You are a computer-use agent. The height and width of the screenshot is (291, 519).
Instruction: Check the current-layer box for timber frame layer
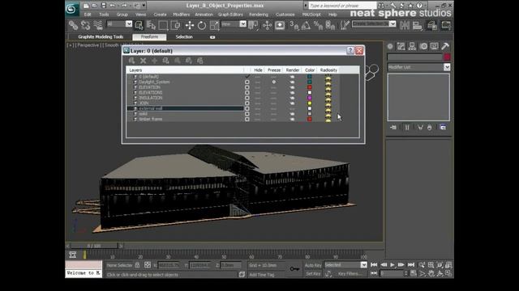click(x=247, y=119)
